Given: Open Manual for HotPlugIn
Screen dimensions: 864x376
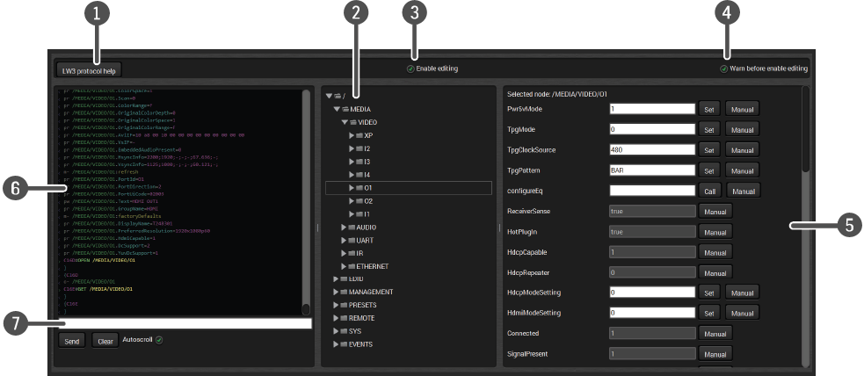Looking at the screenshot, I should 715,232.
